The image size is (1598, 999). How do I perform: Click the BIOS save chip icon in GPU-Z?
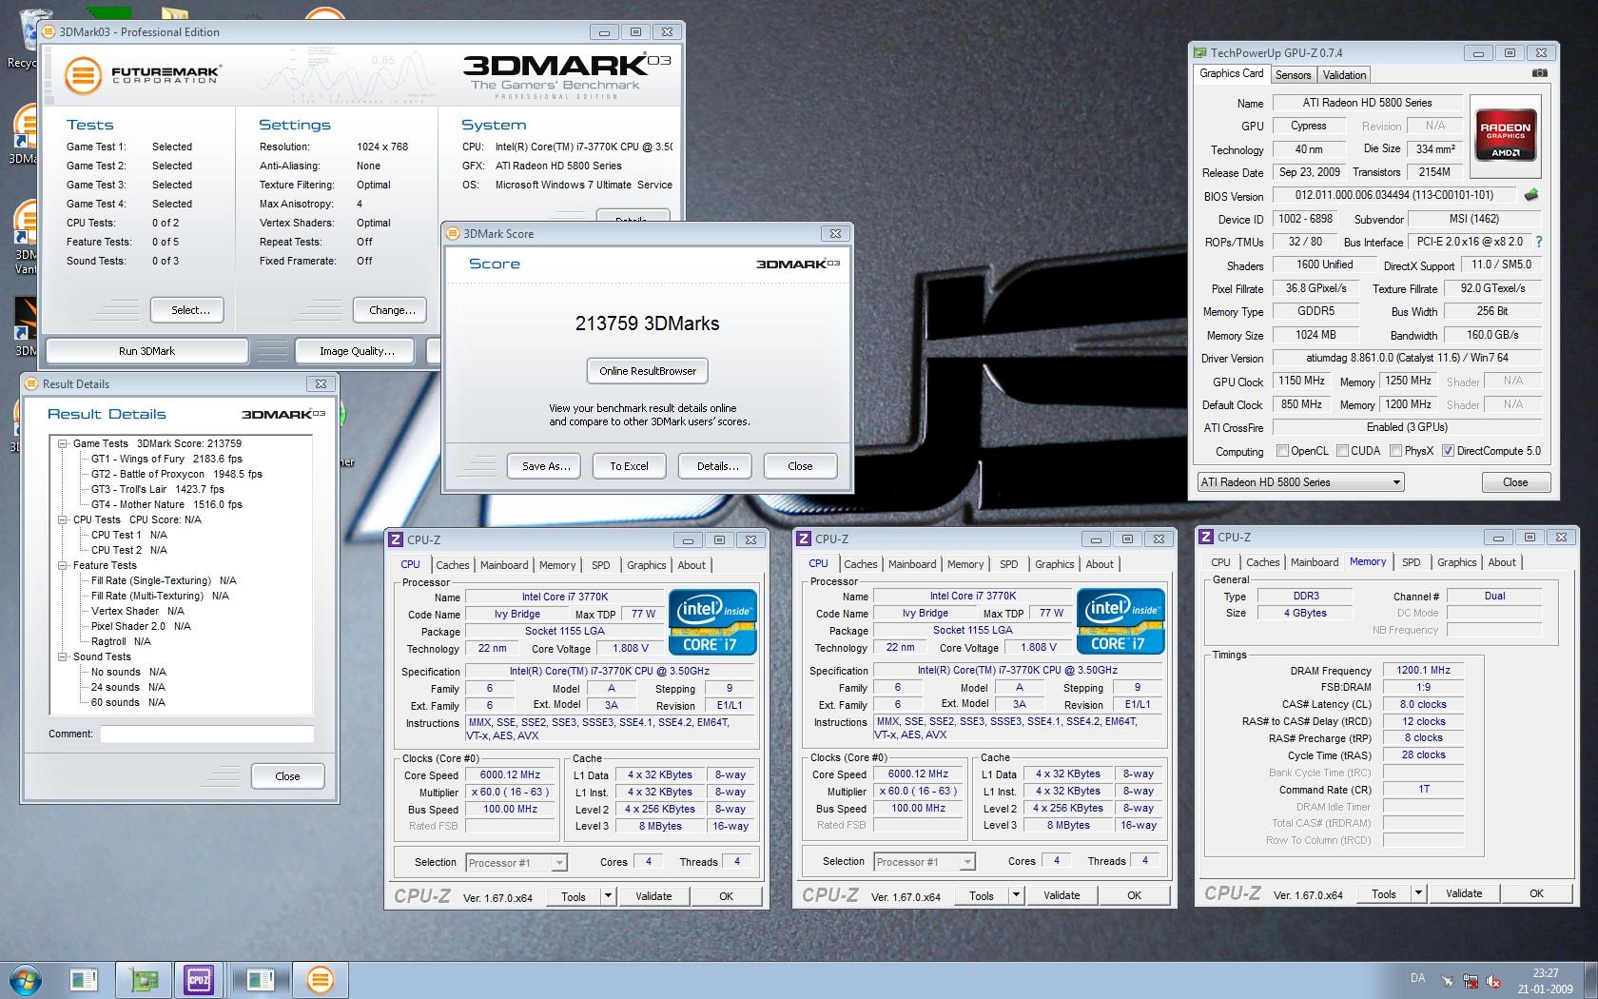point(1531,195)
